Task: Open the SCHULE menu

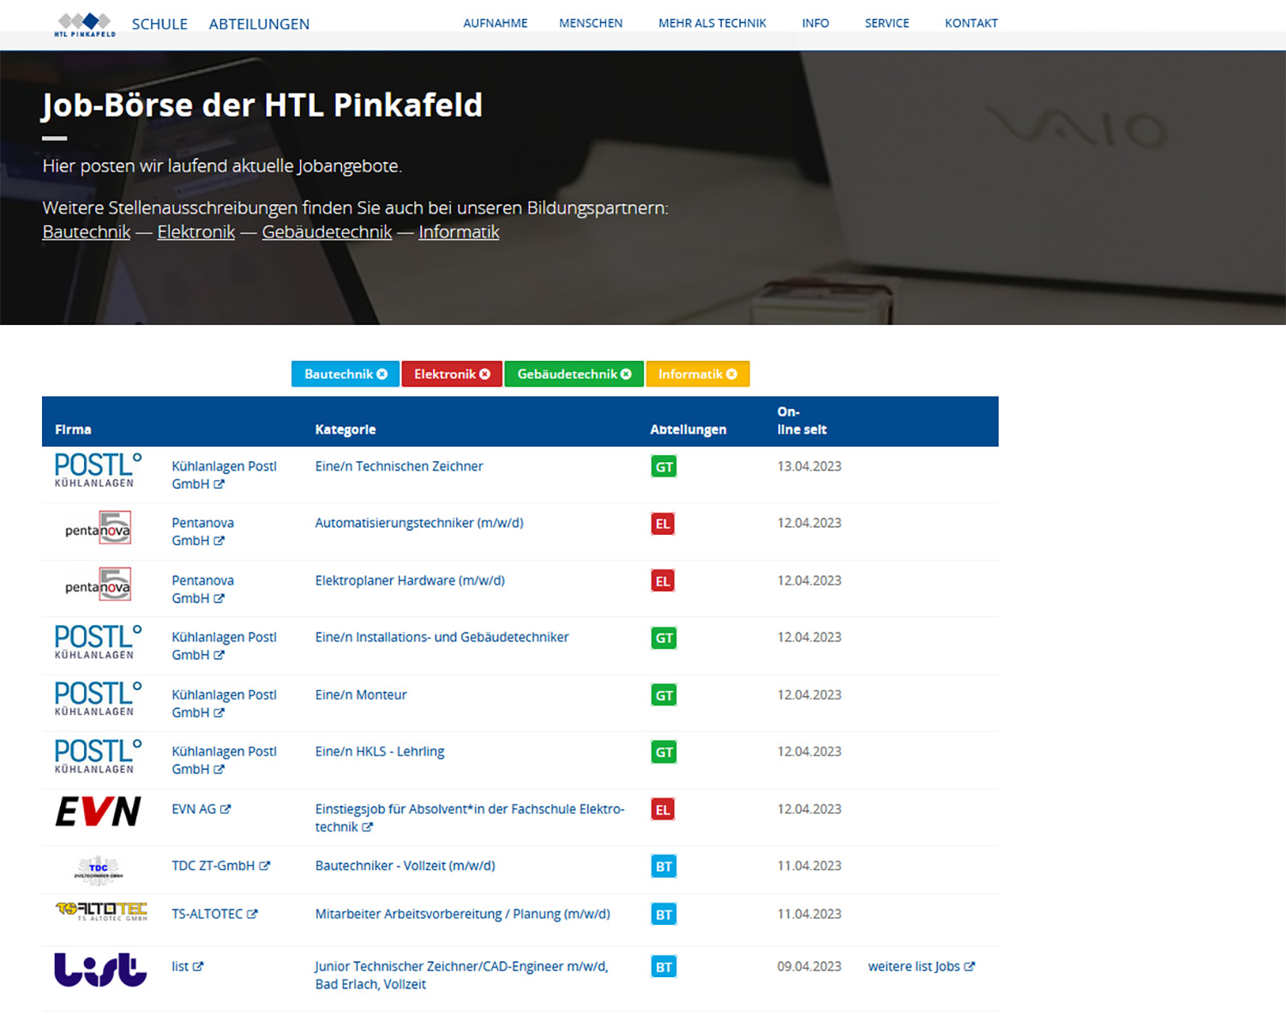Action: pyautogui.click(x=159, y=24)
